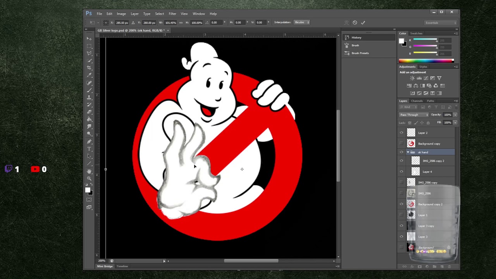Switch to the Channels tab

[417, 101]
